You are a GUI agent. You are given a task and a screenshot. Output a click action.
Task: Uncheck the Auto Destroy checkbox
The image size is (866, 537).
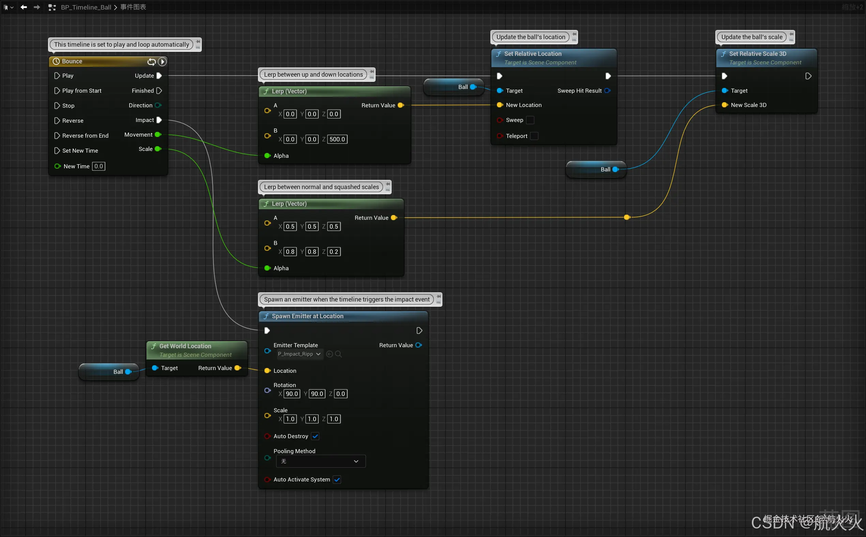tap(315, 436)
